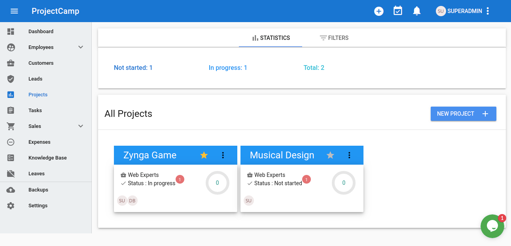Open Musical Design options menu
The width and height of the screenshot is (511, 246).
pyautogui.click(x=349, y=155)
